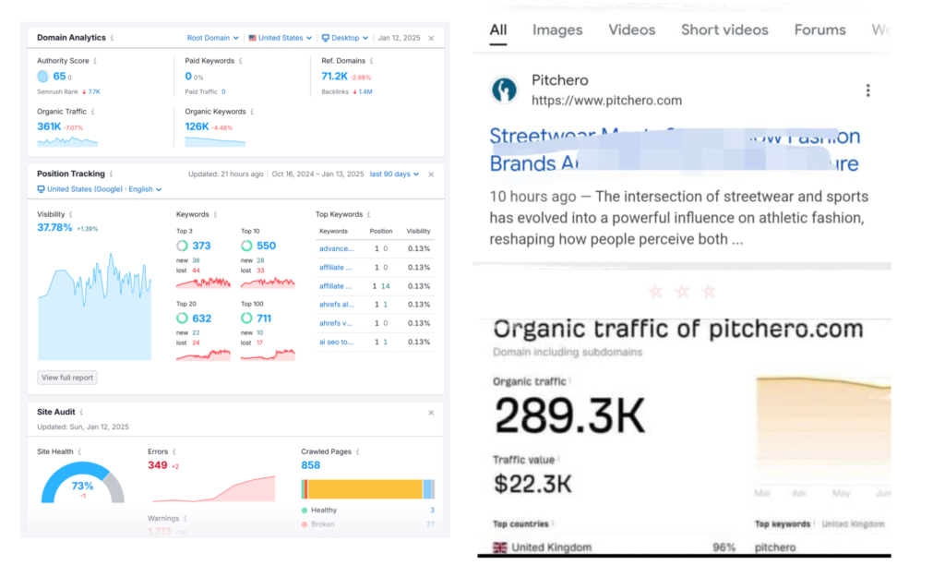Click the Top 100 keywords ring icon
Image resolution: width=945 pixels, height=565 pixels.
pyautogui.click(x=246, y=319)
